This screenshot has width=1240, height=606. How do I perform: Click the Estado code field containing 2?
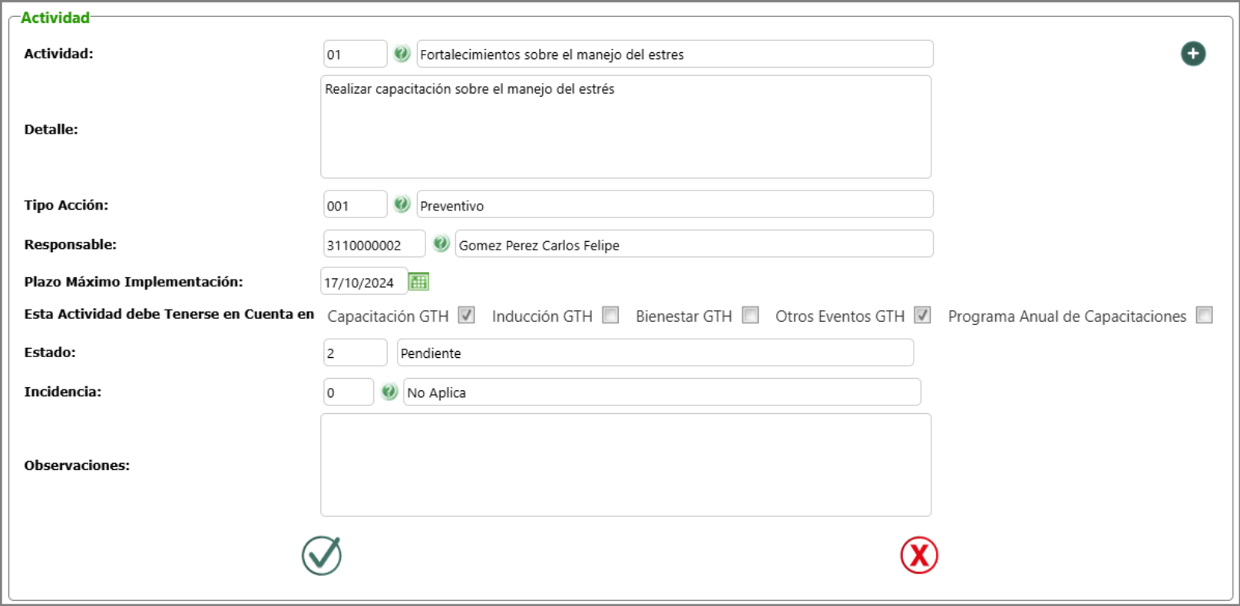click(x=355, y=353)
